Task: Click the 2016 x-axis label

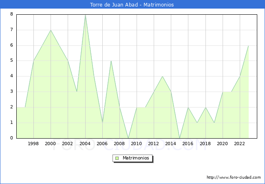Action: (x=188, y=144)
